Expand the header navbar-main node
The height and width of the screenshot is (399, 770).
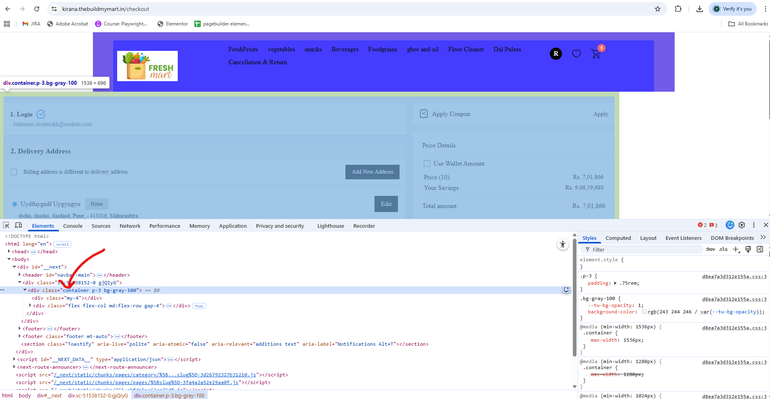(19, 275)
